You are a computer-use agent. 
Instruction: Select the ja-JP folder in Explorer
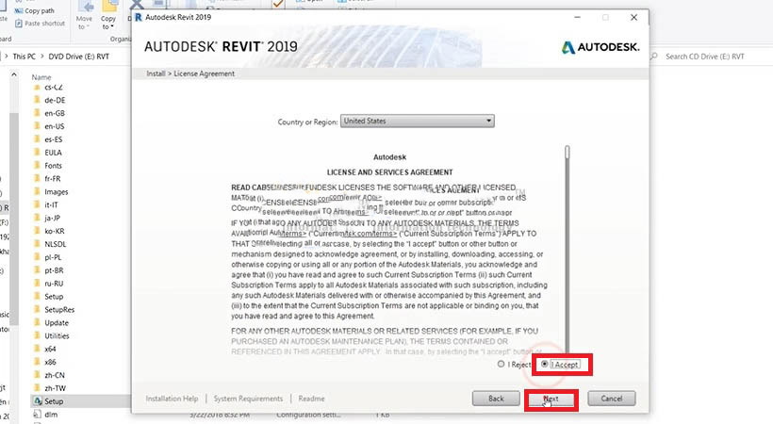[52, 218]
